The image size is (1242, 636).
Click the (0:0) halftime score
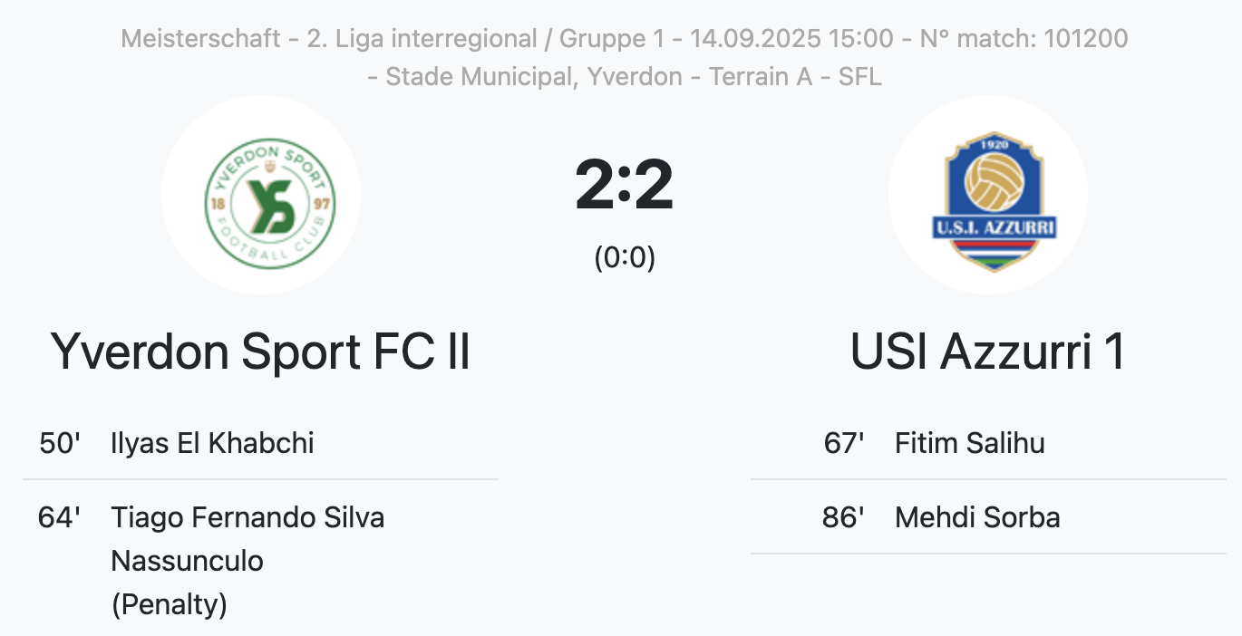pos(624,258)
